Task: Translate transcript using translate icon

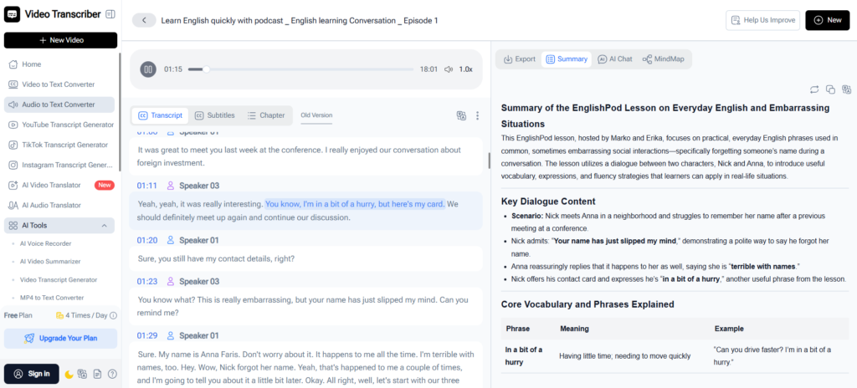Action: [461, 116]
